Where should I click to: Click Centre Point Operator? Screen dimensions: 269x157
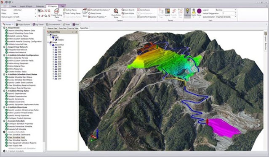pyautogui.click(x=146, y=17)
